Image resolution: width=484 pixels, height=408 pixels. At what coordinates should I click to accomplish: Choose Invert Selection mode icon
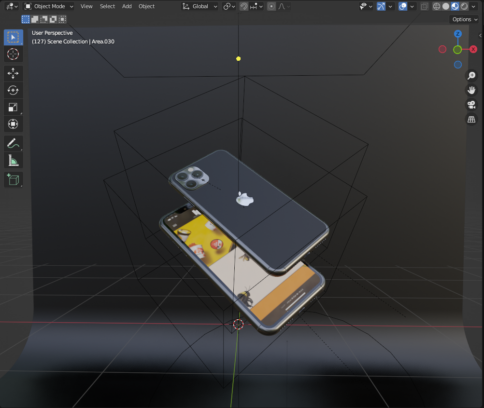coord(54,19)
